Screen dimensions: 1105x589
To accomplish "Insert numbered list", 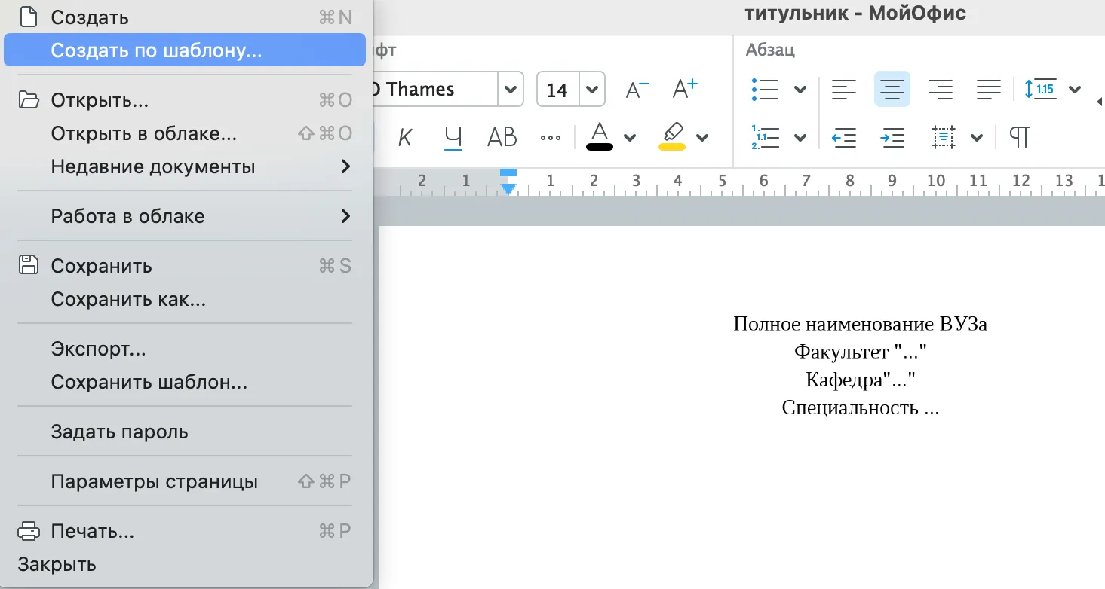I will [765, 137].
